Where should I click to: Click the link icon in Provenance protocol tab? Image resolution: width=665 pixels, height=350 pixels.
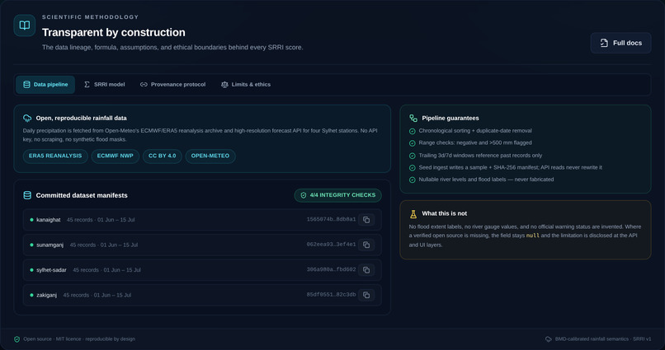[x=144, y=85]
